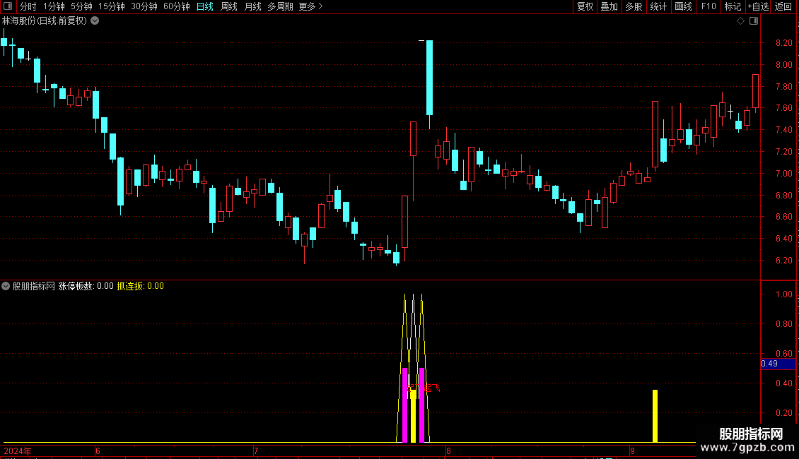Screen dimensions: 799x459
Task: Select the 30分钟 period tab
Action: click(x=144, y=6)
